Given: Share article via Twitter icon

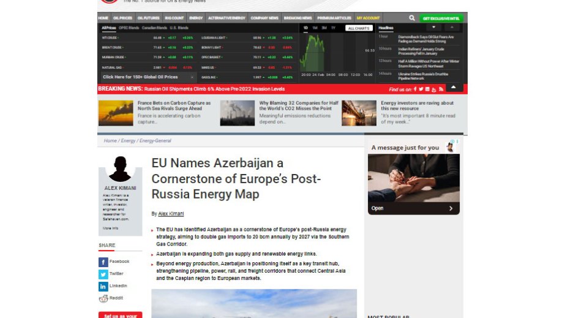Looking at the screenshot, I should [103, 274].
